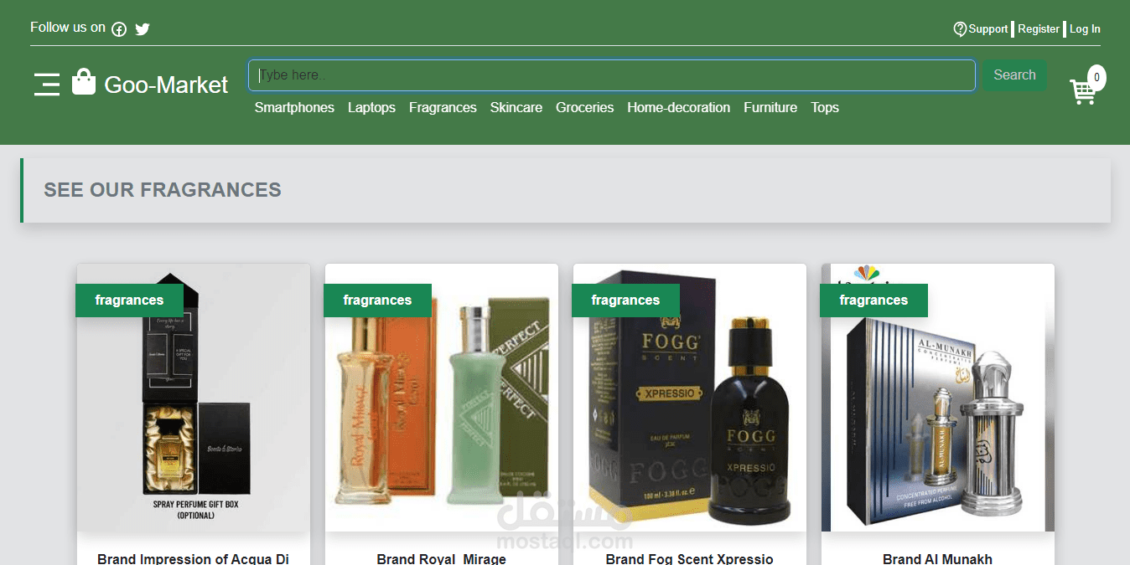Browse the Skincare category

(x=516, y=107)
